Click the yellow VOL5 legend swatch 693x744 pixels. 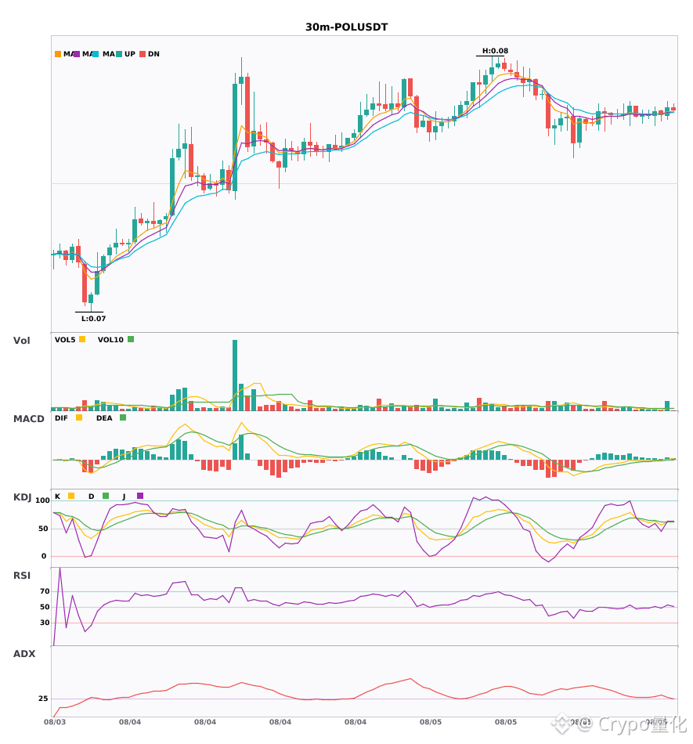(82, 339)
